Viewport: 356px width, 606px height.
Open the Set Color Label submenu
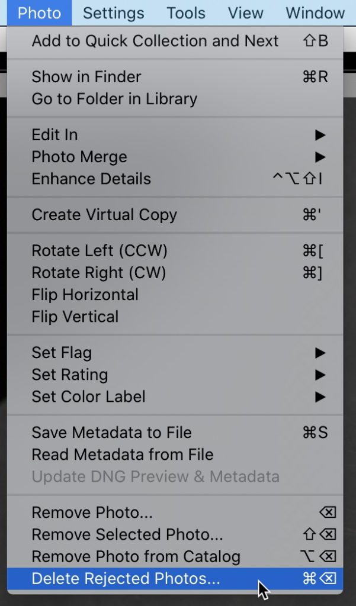point(88,397)
